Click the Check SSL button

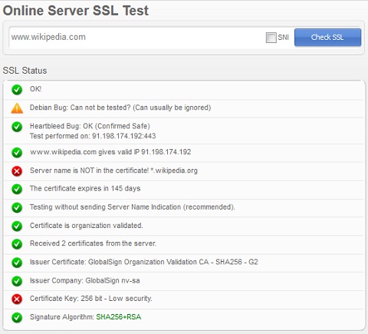coord(327,38)
